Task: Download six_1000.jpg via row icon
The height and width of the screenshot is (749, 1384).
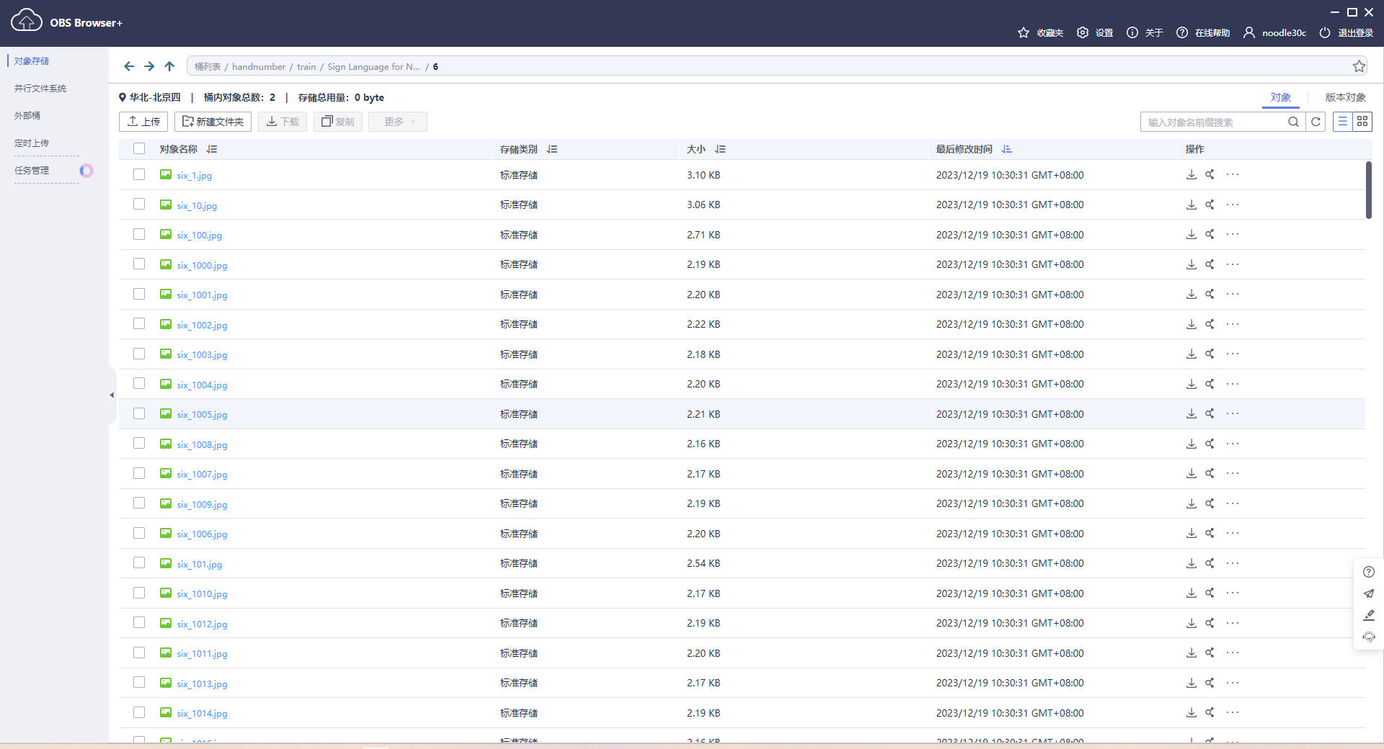Action: pos(1192,264)
